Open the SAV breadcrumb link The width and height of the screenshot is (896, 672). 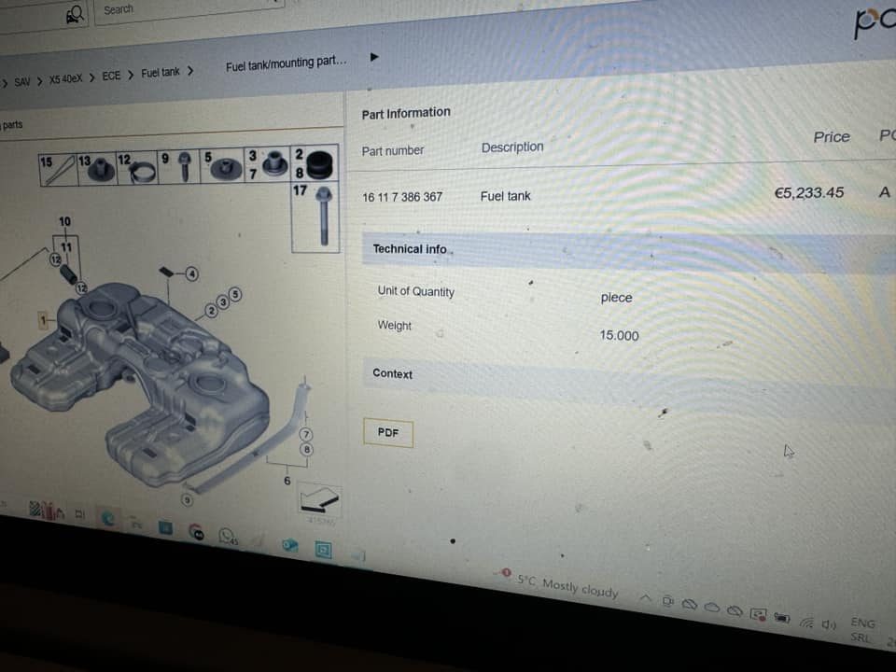point(22,82)
